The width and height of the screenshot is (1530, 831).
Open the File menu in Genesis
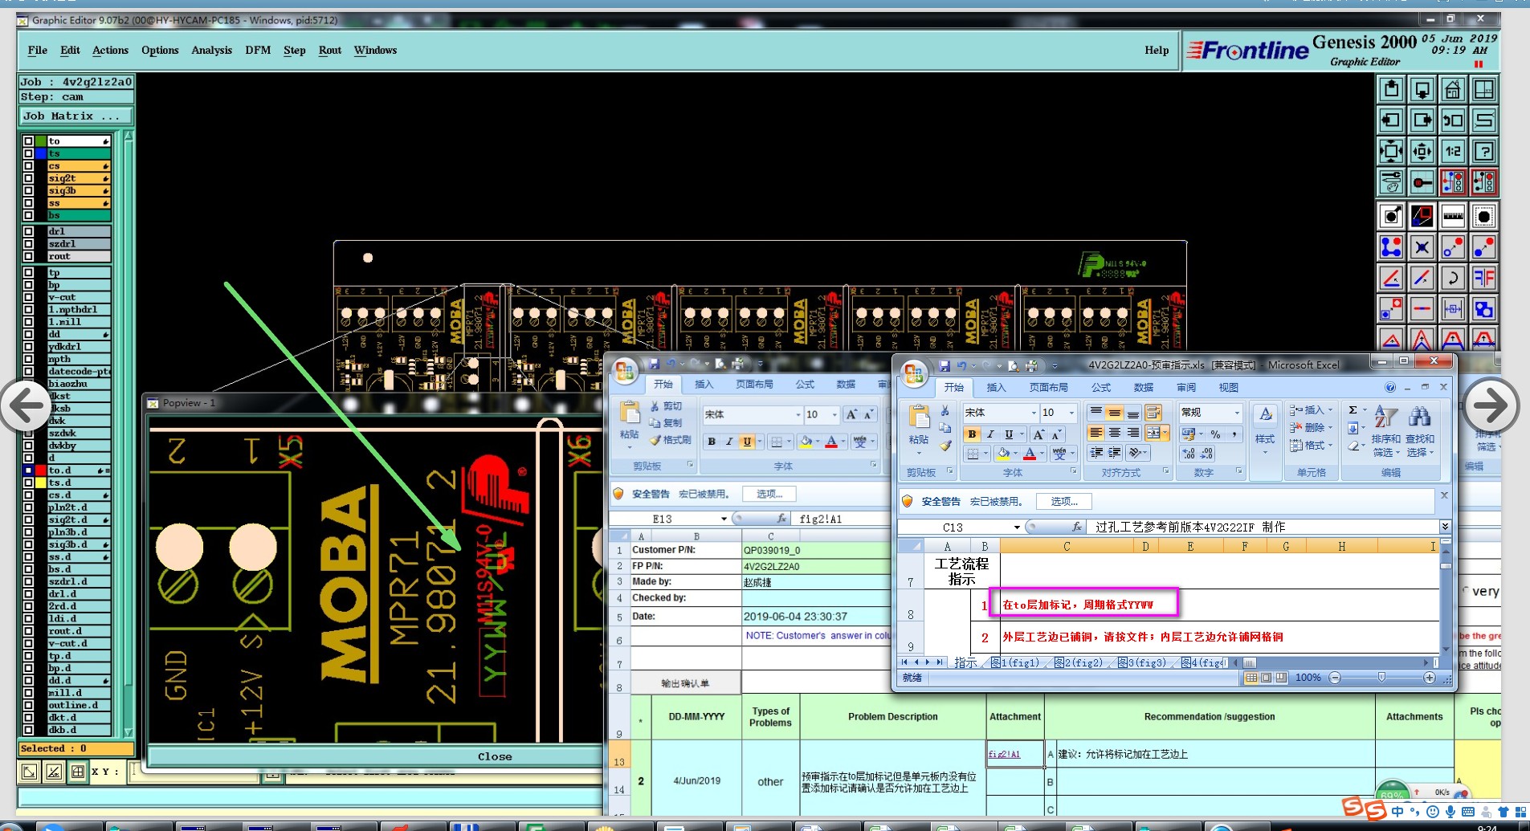click(x=38, y=51)
